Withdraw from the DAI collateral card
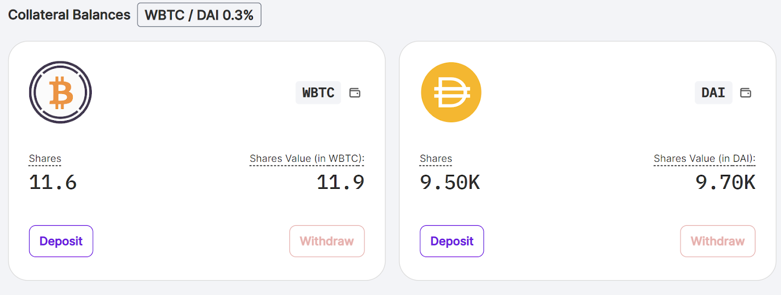This screenshot has width=781, height=295. pos(718,241)
